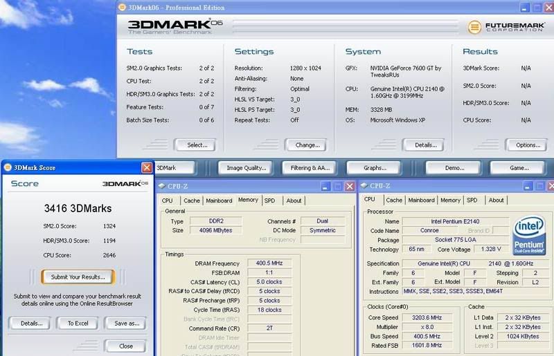
Task: Open Memory tab in right CPU-Z
Action: click(450, 200)
